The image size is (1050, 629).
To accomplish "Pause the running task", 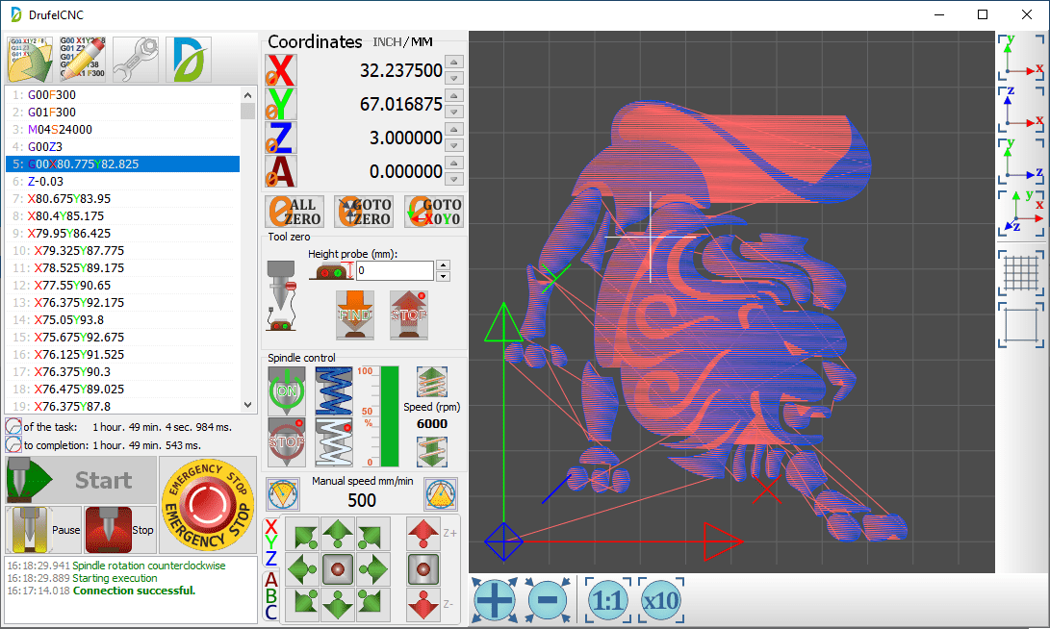I will [43, 529].
